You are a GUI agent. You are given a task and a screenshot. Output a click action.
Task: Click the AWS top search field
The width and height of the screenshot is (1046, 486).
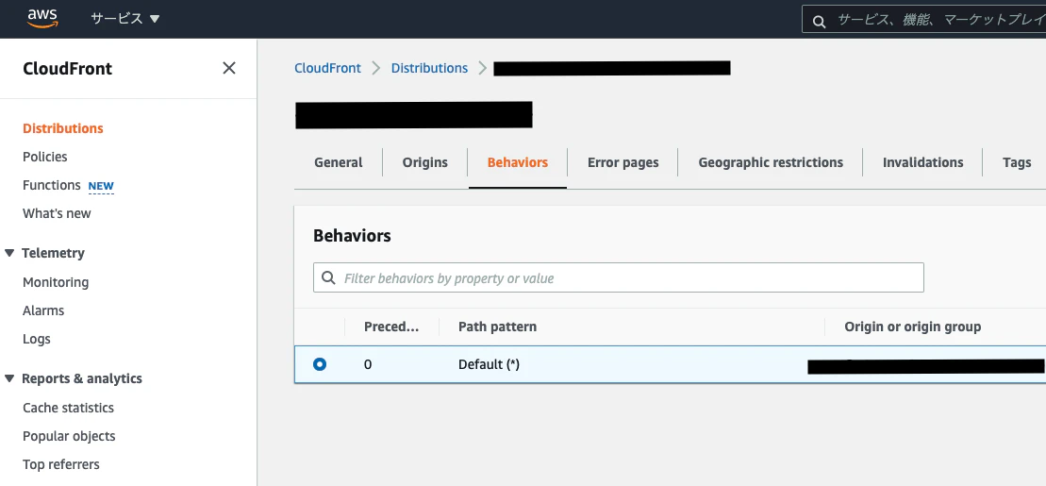click(924, 20)
